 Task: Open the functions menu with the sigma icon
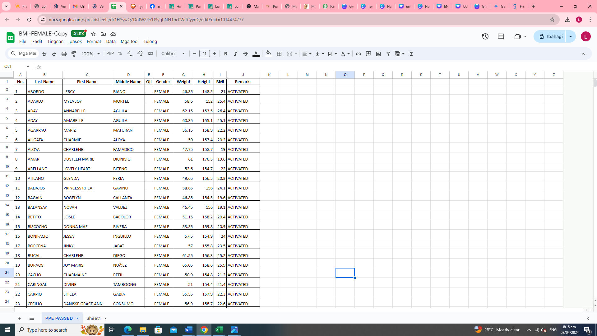tap(411, 54)
